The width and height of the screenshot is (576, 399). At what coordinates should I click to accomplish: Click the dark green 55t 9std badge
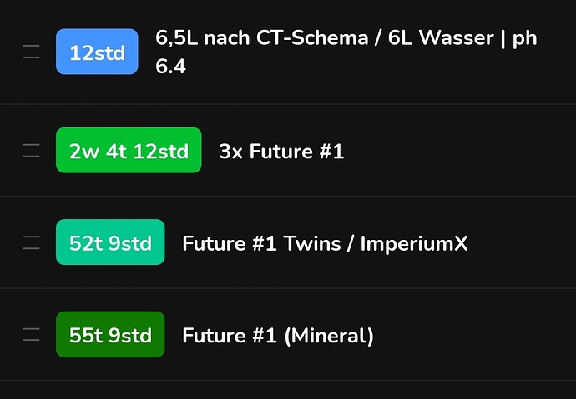click(110, 335)
